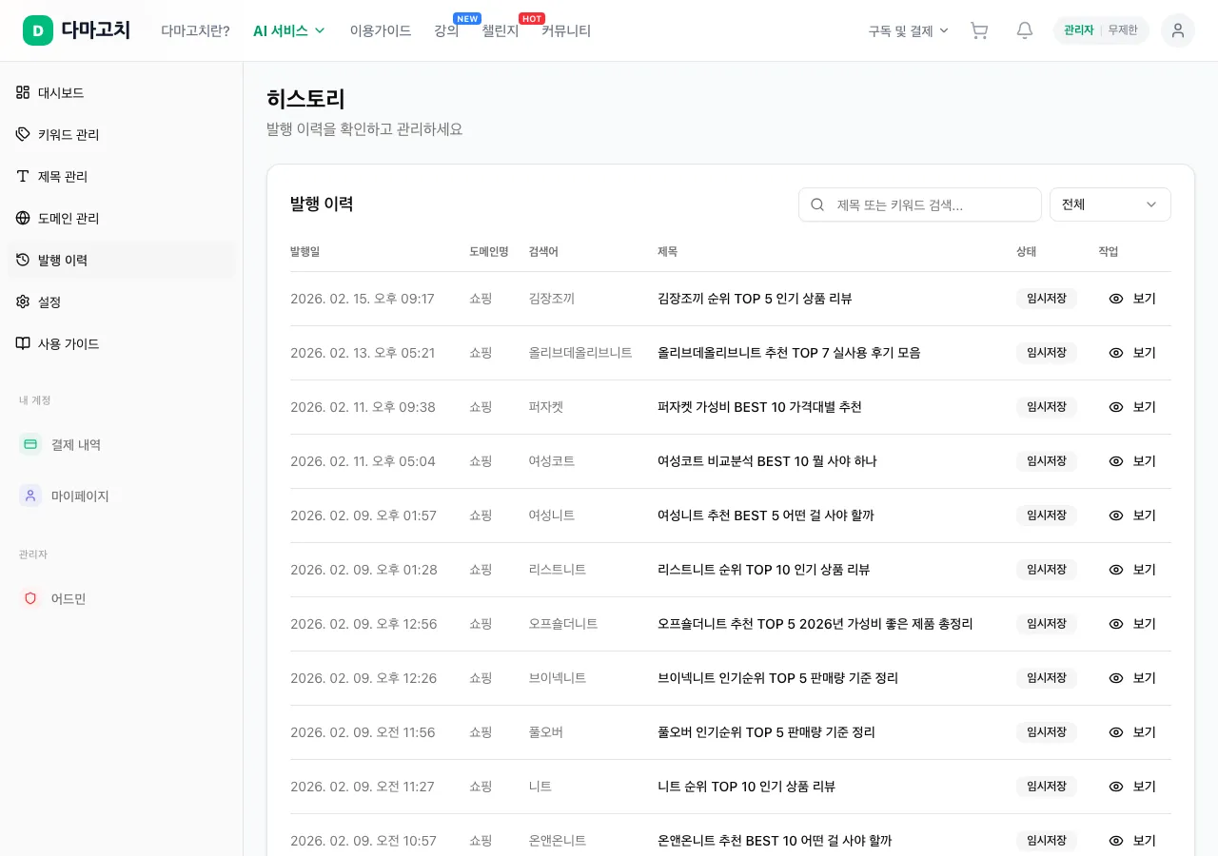Click the 대시보드 grid icon in sidebar
Viewport: 1218px width, 856px height.
pos(23,92)
